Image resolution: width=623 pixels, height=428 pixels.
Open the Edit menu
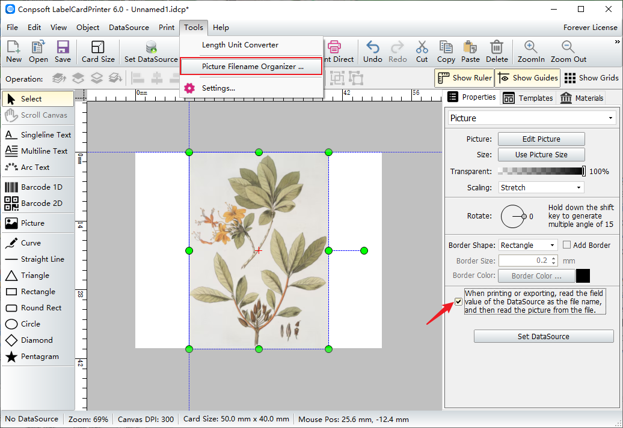point(34,28)
